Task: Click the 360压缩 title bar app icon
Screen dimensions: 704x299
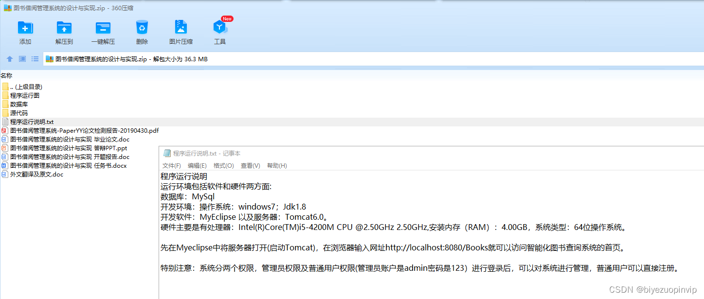Action: [x=7, y=8]
